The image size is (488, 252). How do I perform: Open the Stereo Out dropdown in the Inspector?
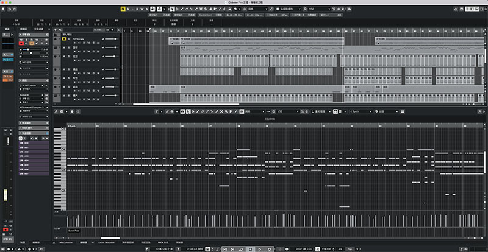pyautogui.click(x=34, y=116)
